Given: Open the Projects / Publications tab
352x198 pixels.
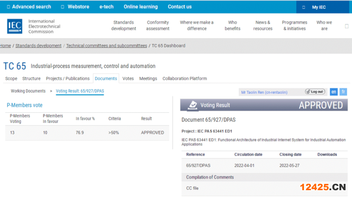Looking at the screenshot, I should tap(67, 79).
